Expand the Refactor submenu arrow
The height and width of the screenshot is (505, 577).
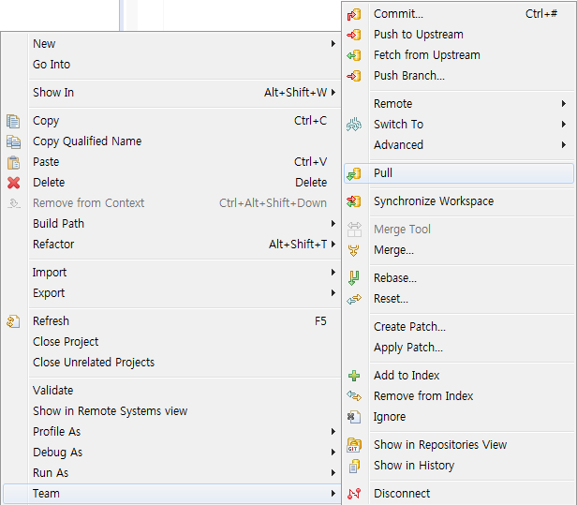click(x=333, y=244)
